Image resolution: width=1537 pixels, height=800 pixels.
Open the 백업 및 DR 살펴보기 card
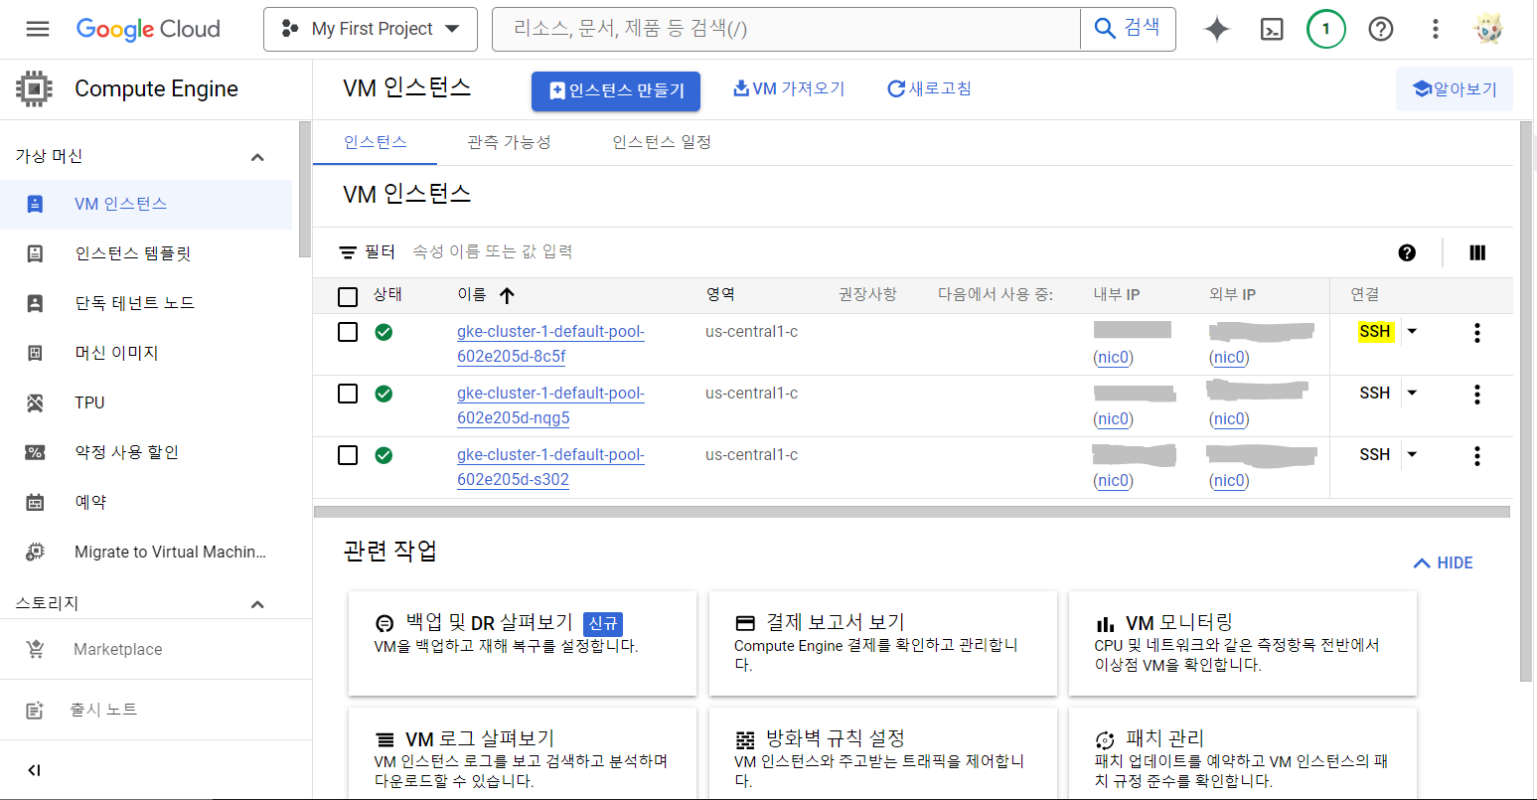tap(523, 643)
